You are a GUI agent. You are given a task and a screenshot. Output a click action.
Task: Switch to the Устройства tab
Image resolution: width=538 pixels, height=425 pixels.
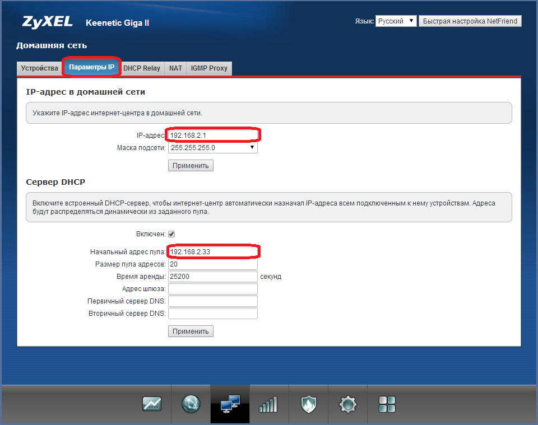point(39,68)
